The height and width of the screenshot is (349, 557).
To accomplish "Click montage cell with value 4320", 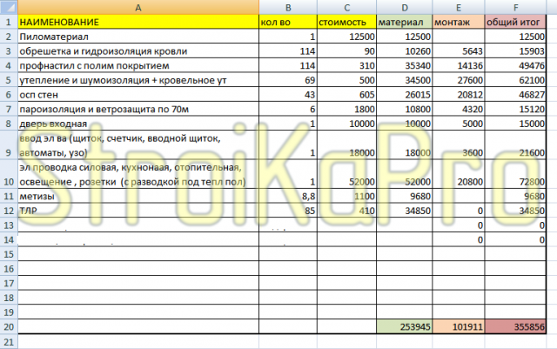I will 459,109.
